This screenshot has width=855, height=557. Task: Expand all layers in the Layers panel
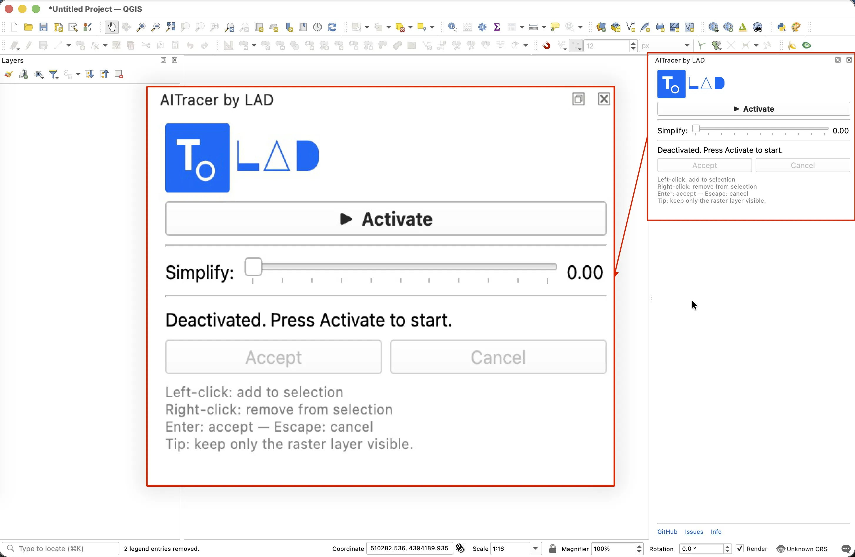point(89,74)
